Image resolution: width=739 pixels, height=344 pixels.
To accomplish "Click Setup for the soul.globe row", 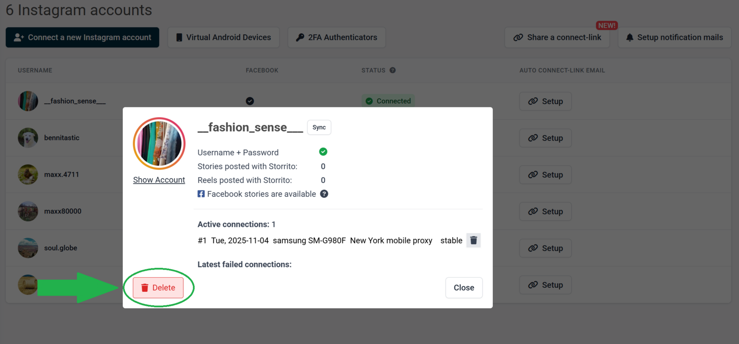I will [x=545, y=248].
